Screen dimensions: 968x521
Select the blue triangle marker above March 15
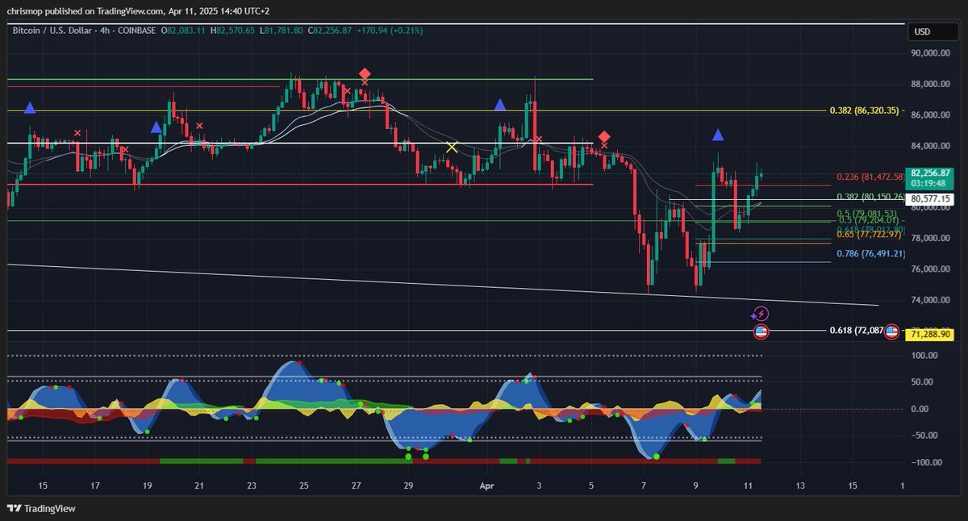click(x=30, y=108)
